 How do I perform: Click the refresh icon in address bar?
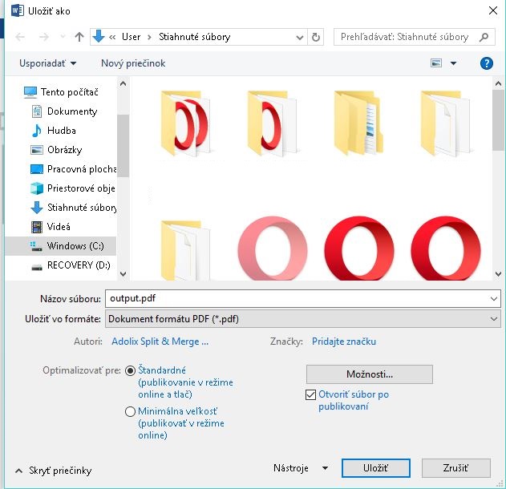click(x=316, y=37)
